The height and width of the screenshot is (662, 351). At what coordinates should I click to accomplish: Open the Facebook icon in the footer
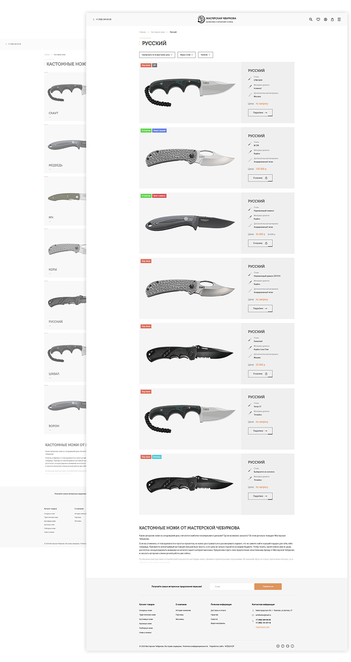pos(287,646)
